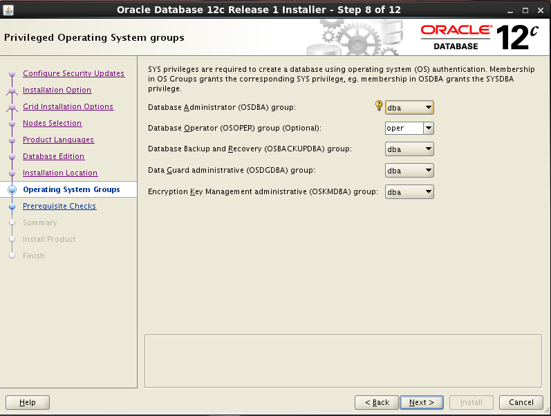Cancel the Oracle installer
The width and height of the screenshot is (551, 416).
click(521, 402)
